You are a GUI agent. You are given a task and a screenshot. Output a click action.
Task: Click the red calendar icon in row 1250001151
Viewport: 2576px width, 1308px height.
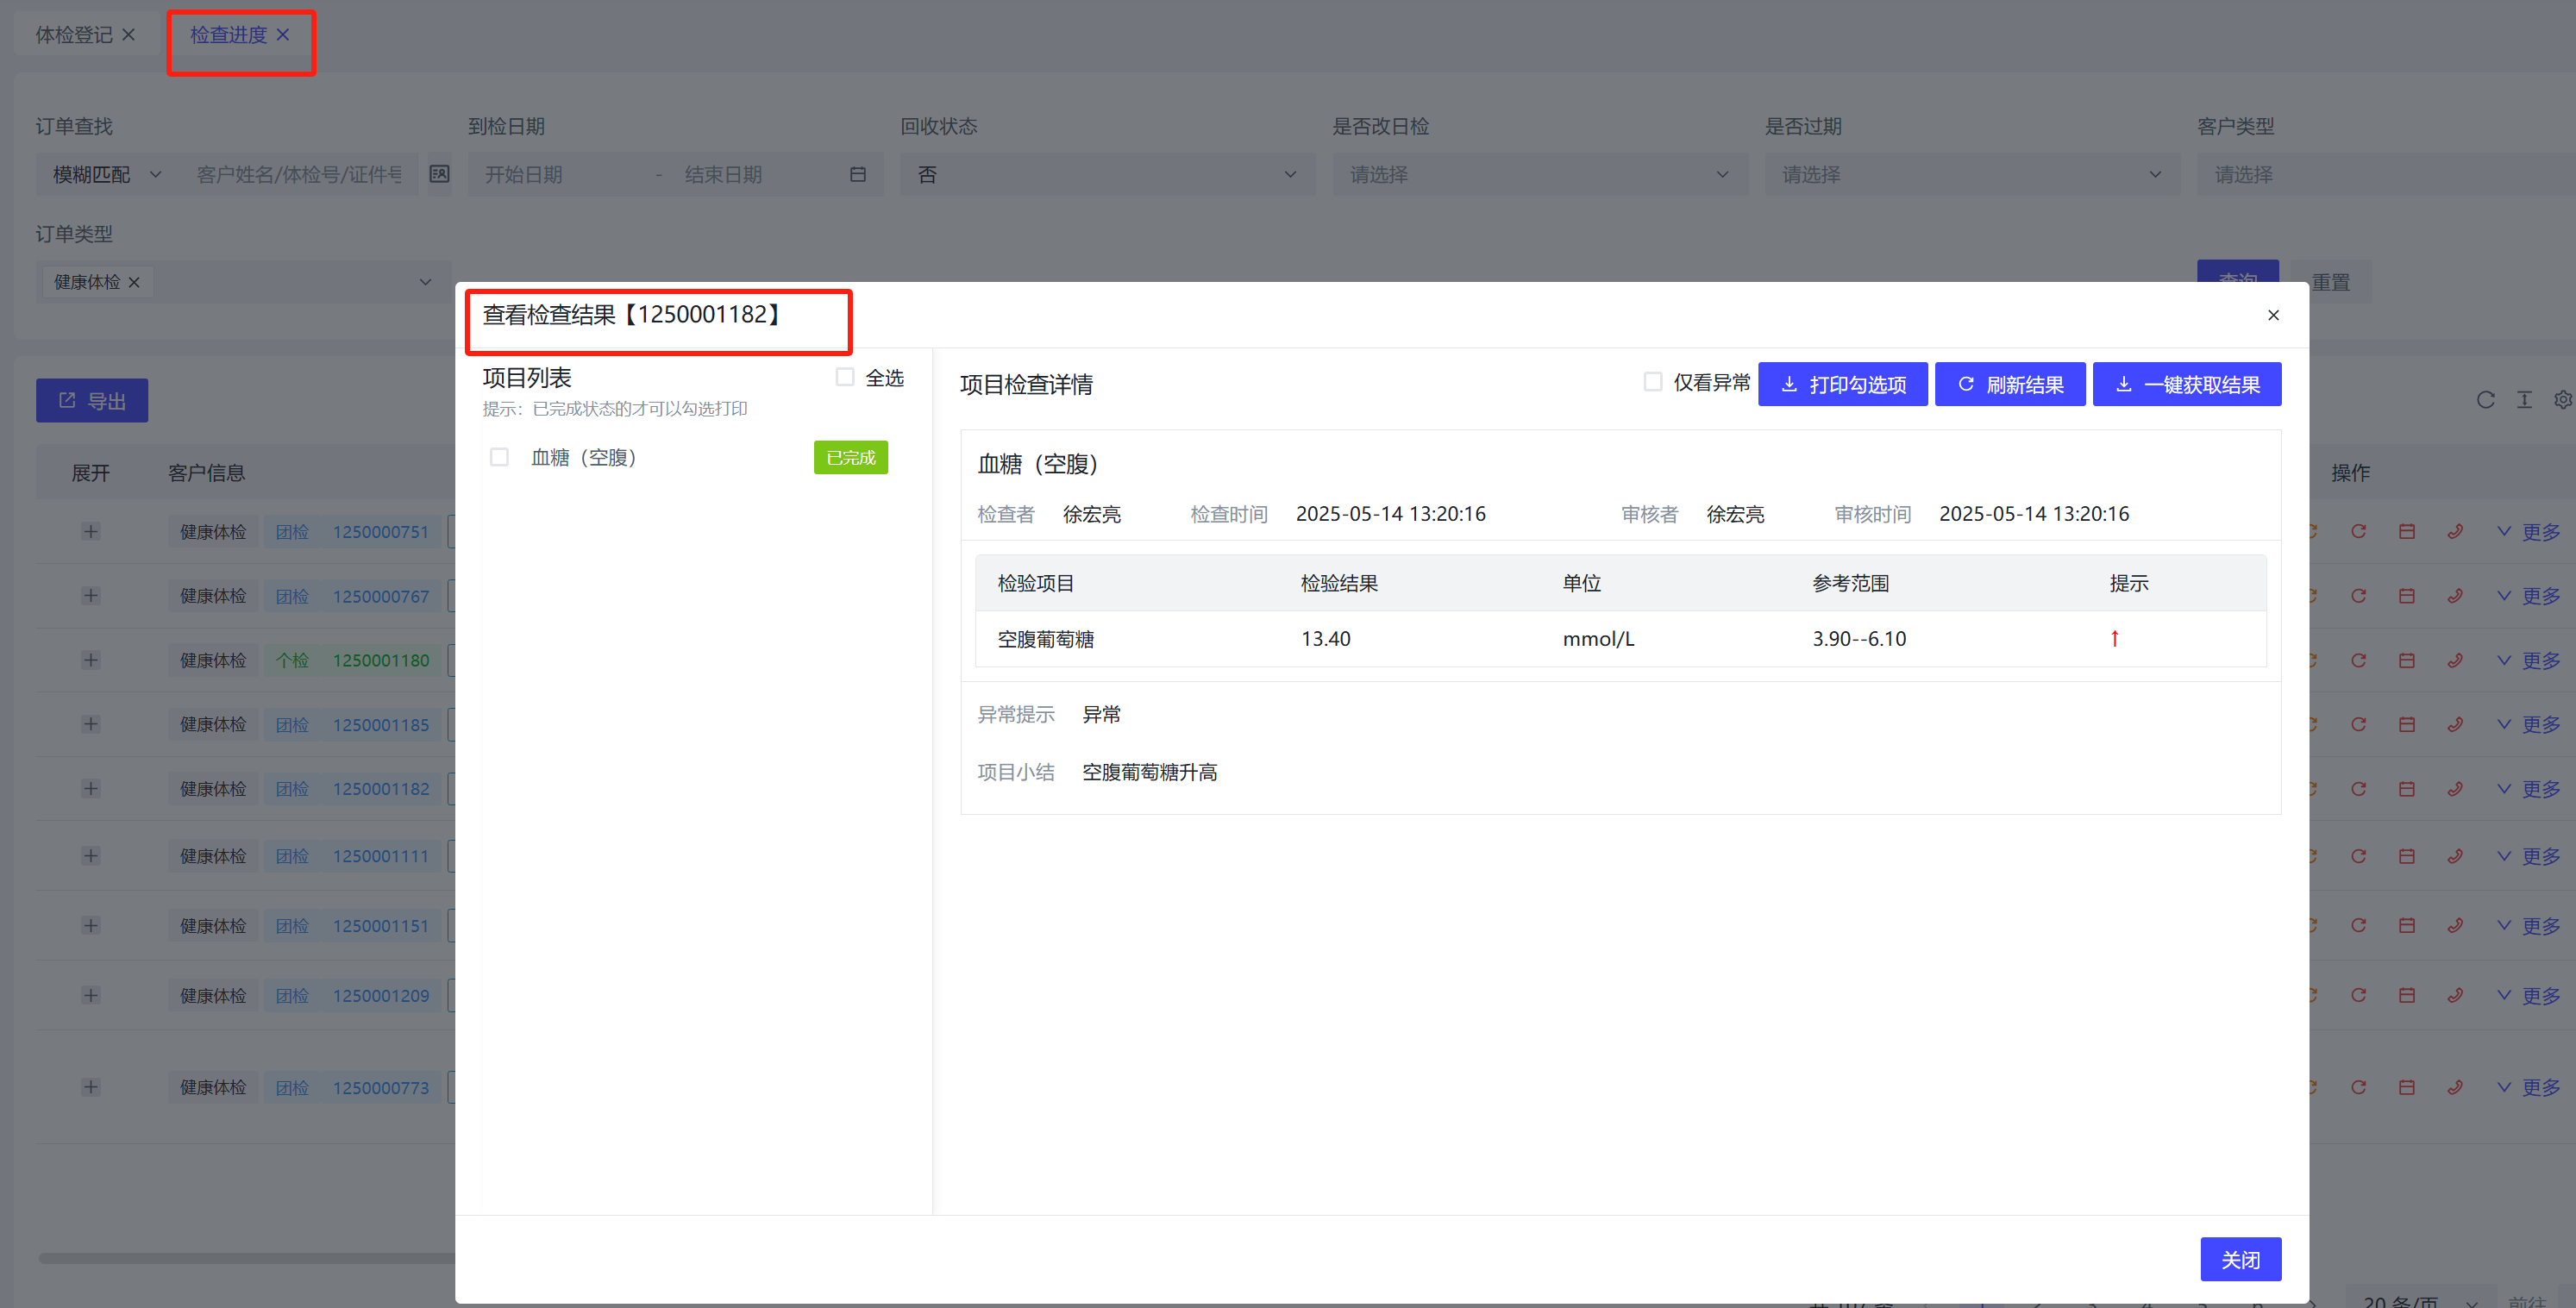[2407, 926]
